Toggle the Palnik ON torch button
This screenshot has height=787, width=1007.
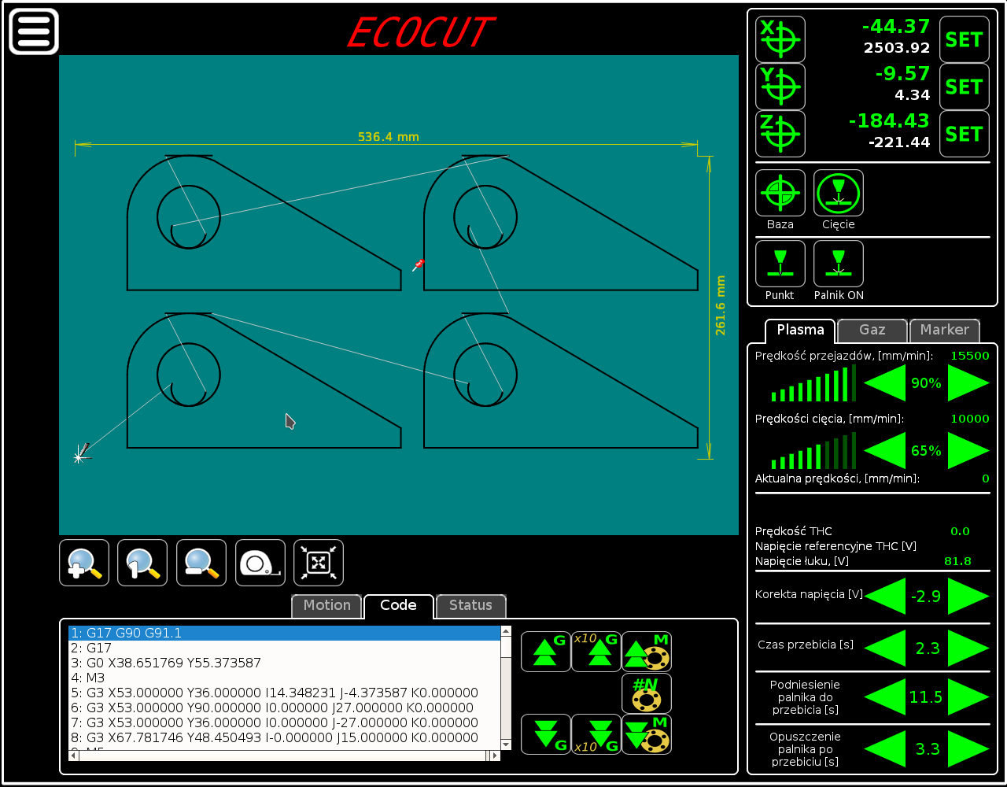pos(839,264)
